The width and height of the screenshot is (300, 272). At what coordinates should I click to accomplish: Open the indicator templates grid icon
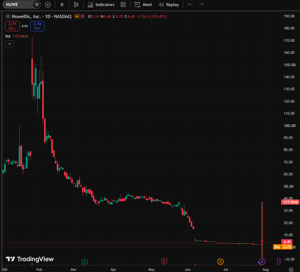pos(123,5)
